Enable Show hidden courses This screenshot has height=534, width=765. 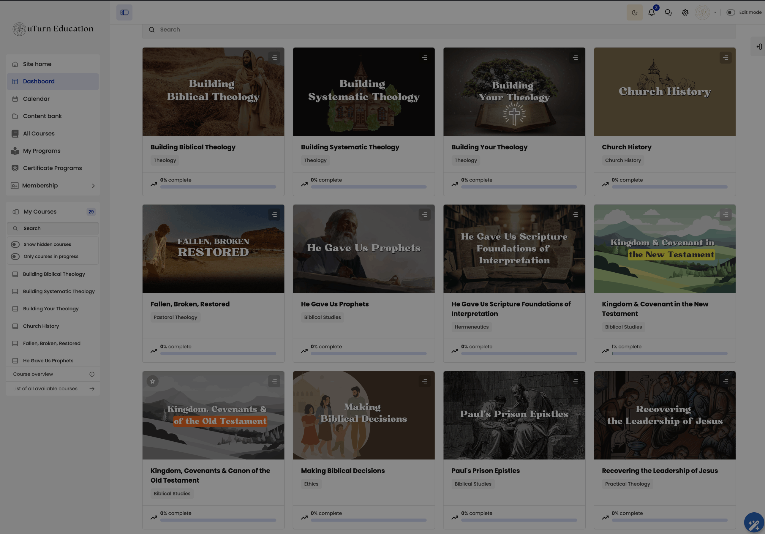pos(15,244)
